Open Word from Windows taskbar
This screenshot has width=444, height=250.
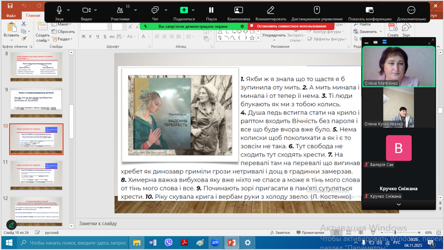click(152, 242)
